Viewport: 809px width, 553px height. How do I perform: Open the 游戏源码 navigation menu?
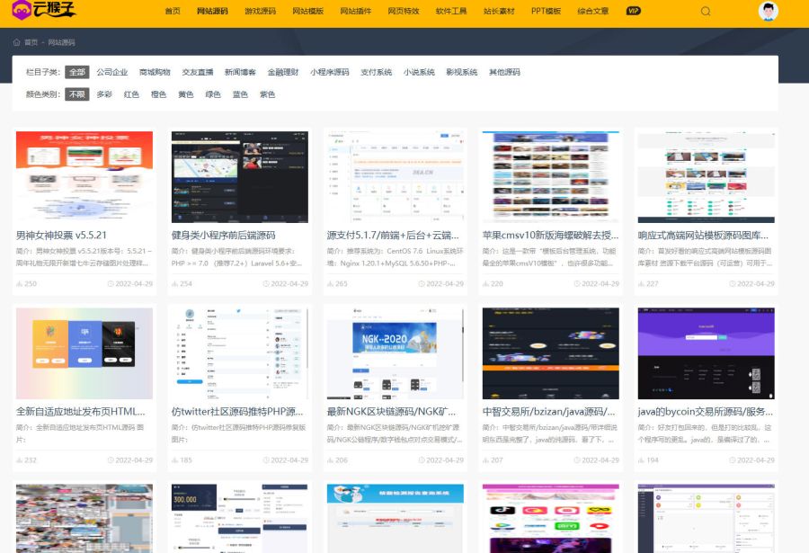(260, 12)
